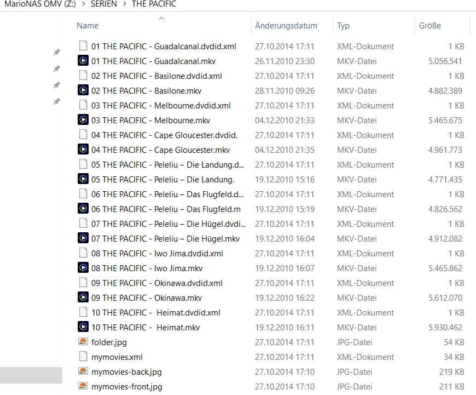This screenshot has width=476, height=395.
Task: Click date 19.12.2010 16:07
Action: tap(285, 268)
